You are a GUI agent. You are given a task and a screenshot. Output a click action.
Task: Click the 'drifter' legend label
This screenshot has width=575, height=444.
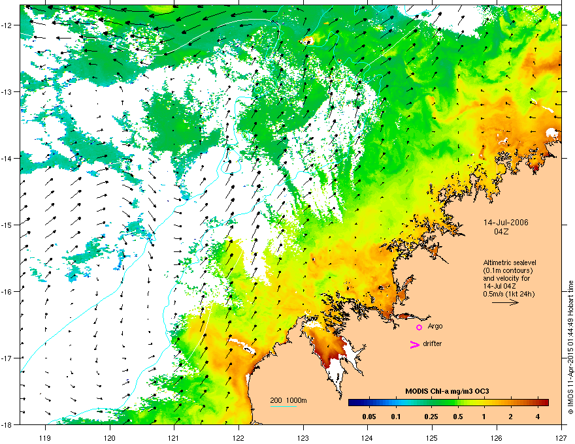(433, 343)
